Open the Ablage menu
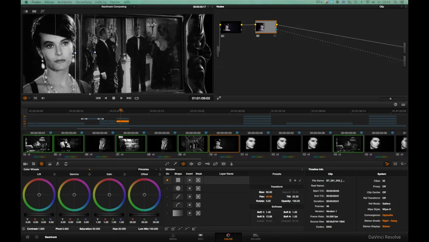The height and width of the screenshot is (242, 429). [x=49, y=2]
